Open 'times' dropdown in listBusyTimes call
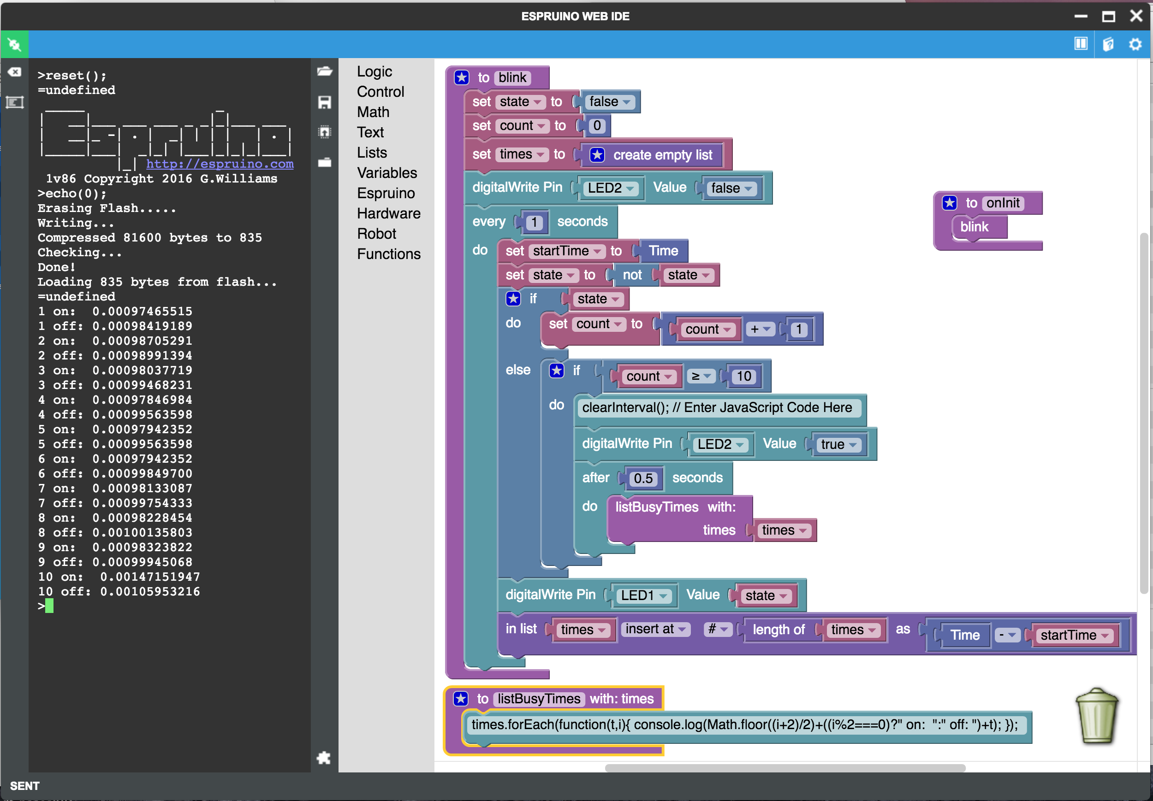Image resolution: width=1153 pixels, height=801 pixels. pos(784,530)
